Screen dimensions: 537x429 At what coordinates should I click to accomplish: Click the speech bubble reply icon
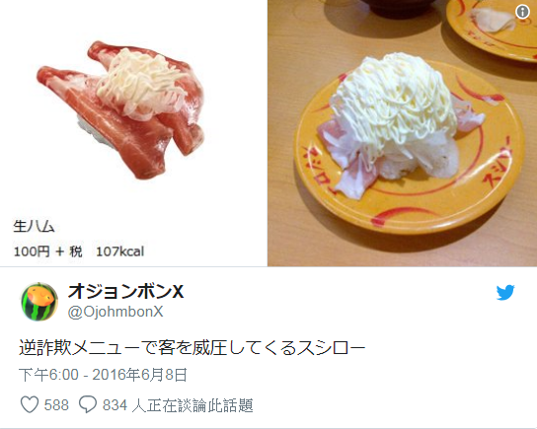(88, 404)
